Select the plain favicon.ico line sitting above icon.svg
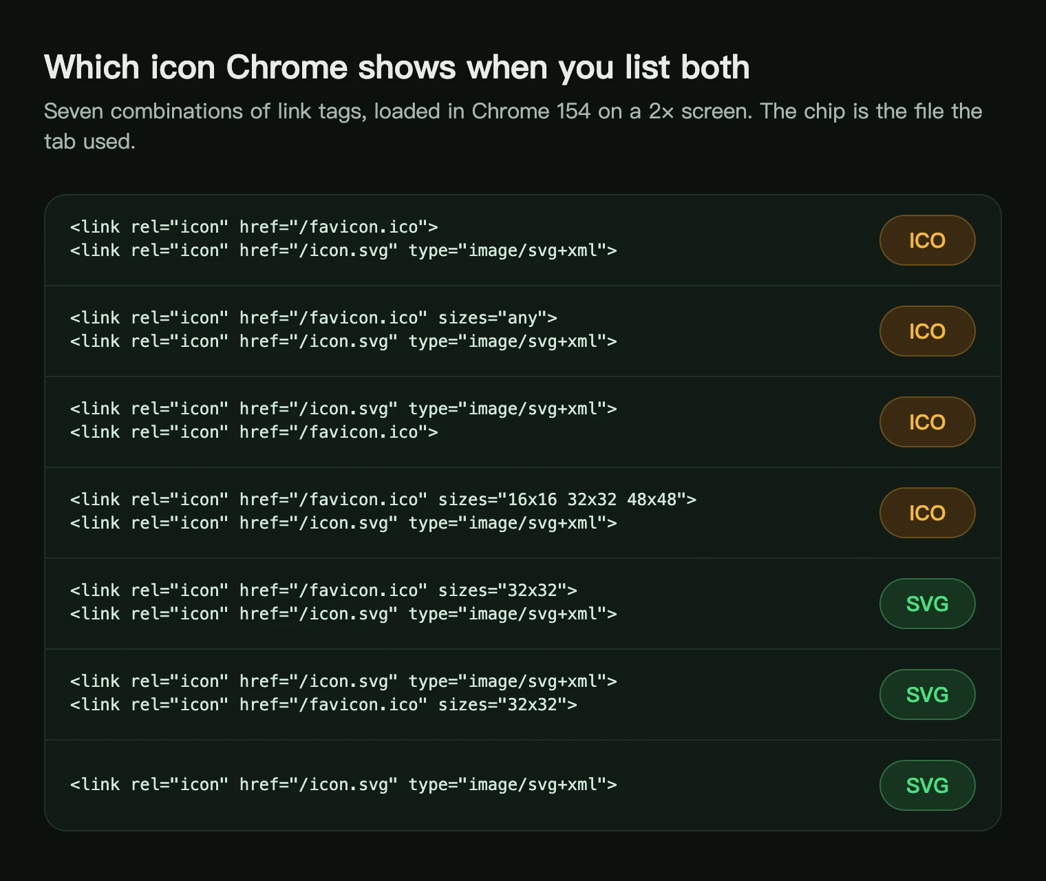 (x=254, y=227)
